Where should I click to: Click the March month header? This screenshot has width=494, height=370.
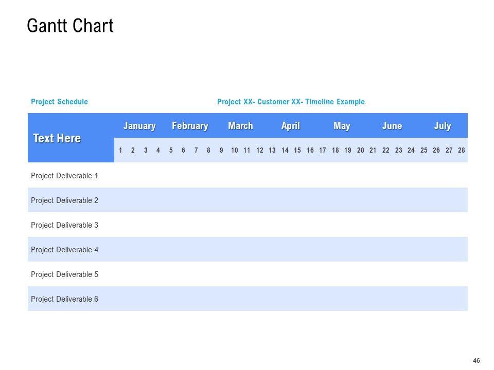(240, 126)
